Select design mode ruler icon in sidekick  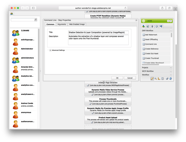tap(159, 79)
